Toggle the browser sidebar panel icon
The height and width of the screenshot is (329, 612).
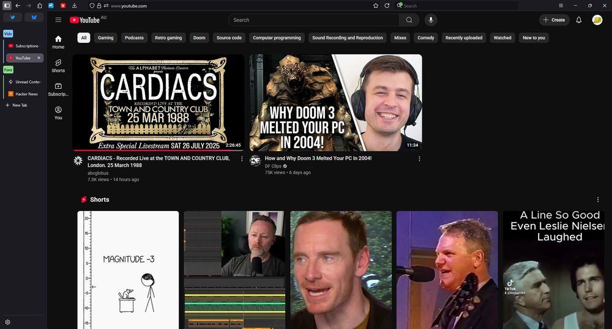tap(7, 6)
